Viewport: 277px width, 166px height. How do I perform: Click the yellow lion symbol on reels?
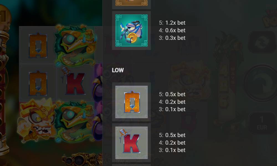coord(37,121)
